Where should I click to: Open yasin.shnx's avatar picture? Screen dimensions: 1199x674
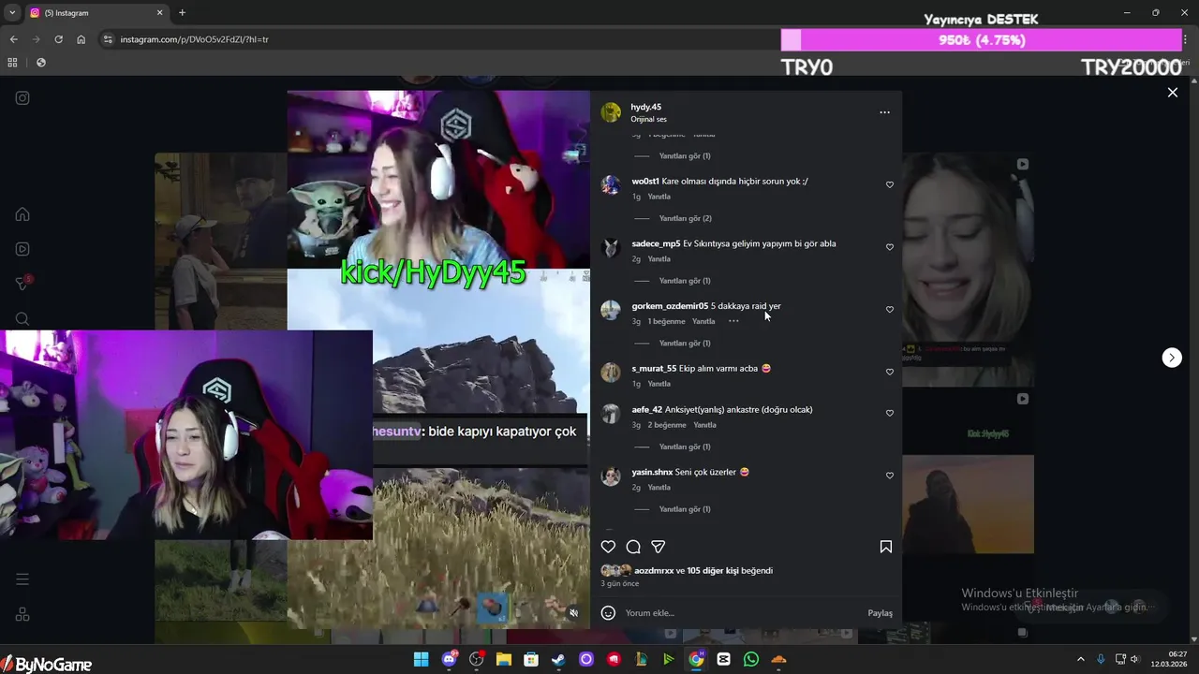coord(611,476)
